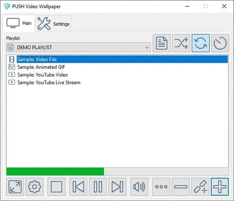Toggle the repeat loop button

pos(201,43)
